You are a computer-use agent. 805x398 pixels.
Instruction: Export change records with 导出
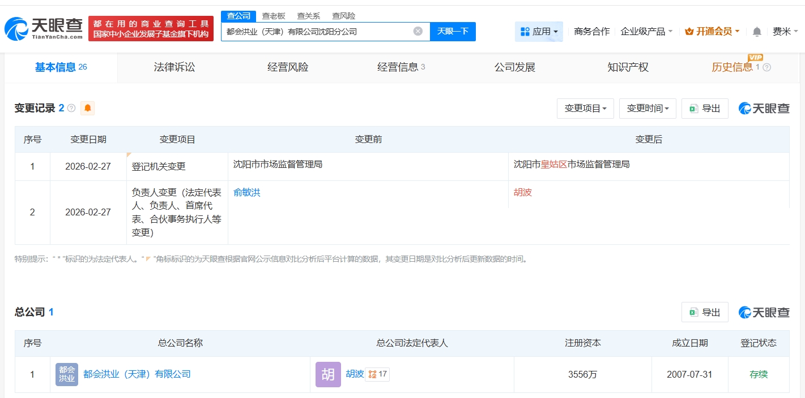705,108
